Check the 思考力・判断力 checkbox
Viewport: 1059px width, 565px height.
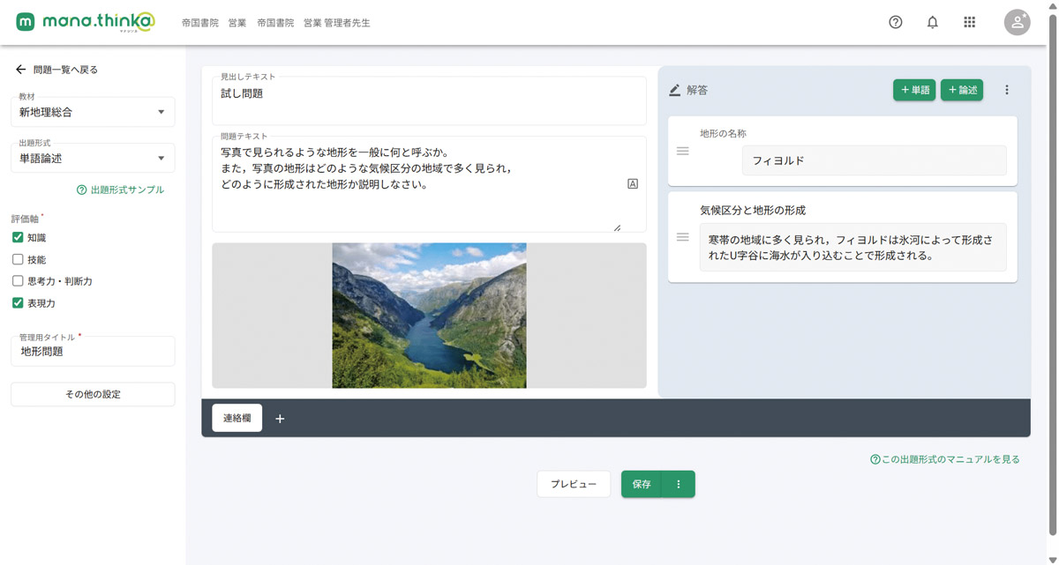pyautogui.click(x=18, y=281)
